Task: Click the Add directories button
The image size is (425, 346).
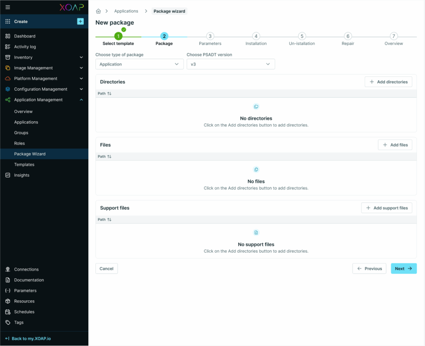Action: tap(388, 82)
